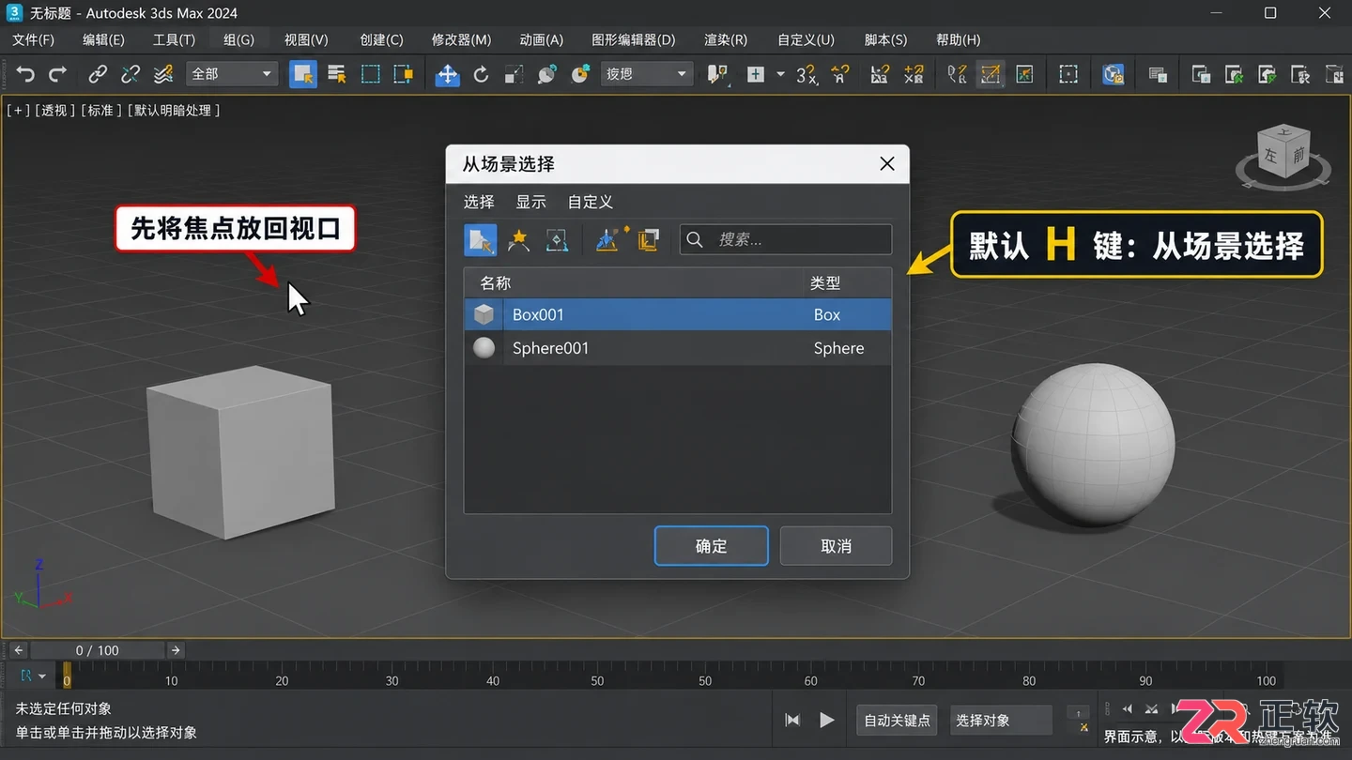
Task: Click into the 搜索 search field
Action: [786, 239]
